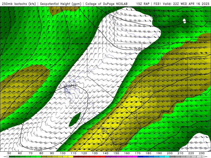Click the 'College of DuPage NEXLAB' credit
Image resolution: width=211 pixels, height=158 pixels.
pos(107,4)
